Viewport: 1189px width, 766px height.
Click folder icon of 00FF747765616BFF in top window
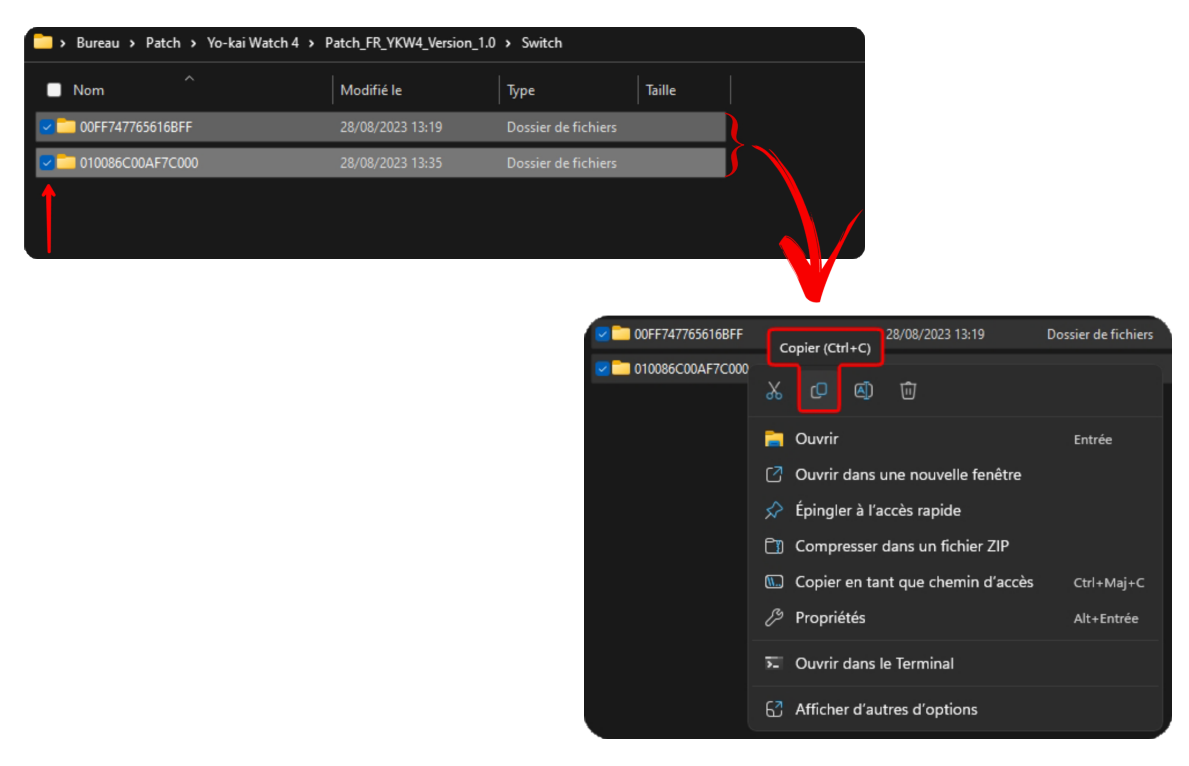[x=66, y=126]
